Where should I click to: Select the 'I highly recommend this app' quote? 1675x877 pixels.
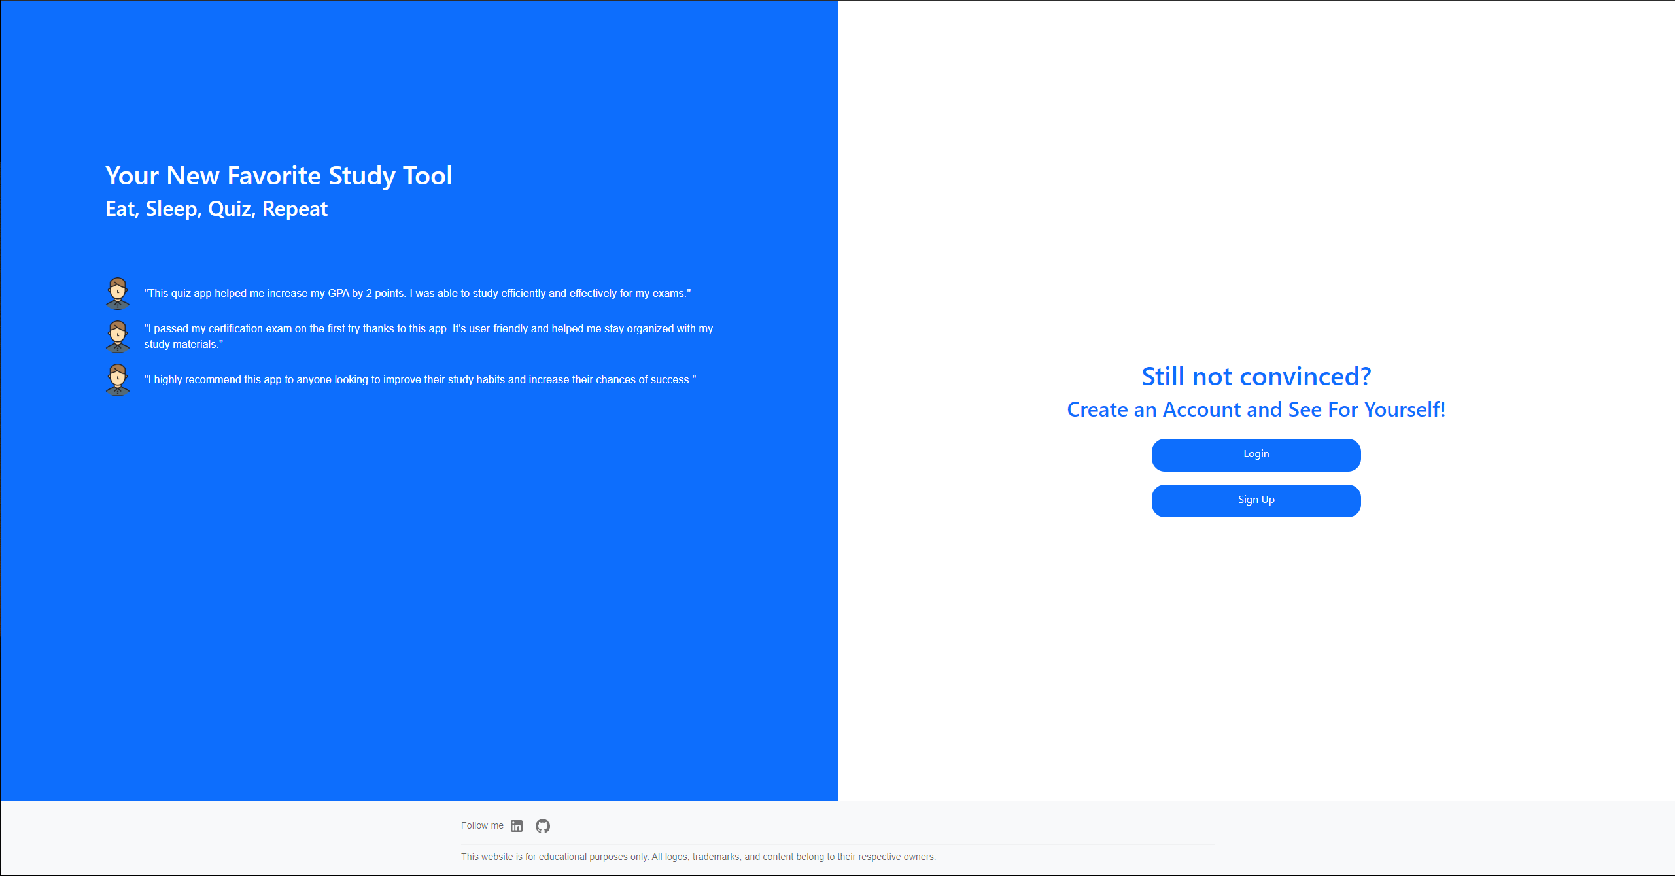click(420, 380)
